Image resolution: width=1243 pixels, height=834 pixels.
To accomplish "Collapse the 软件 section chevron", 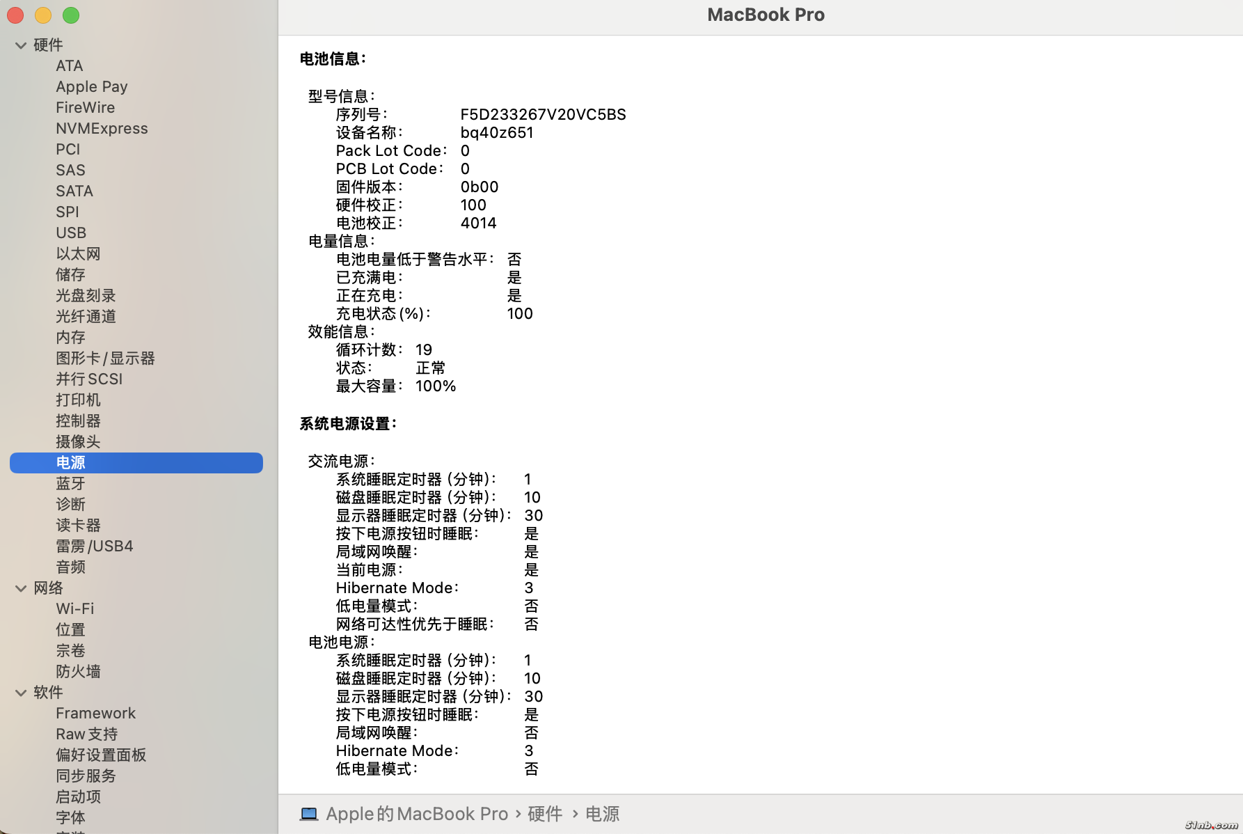I will coord(21,693).
